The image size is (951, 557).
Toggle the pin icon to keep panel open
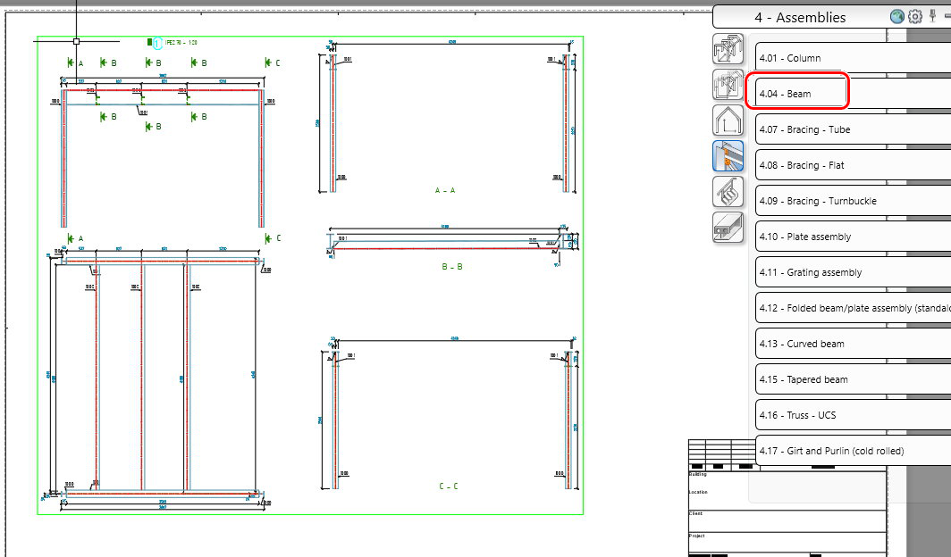coord(932,15)
